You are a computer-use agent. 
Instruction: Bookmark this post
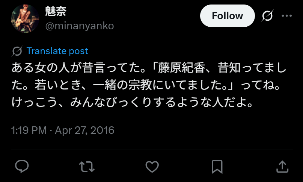point(217,167)
